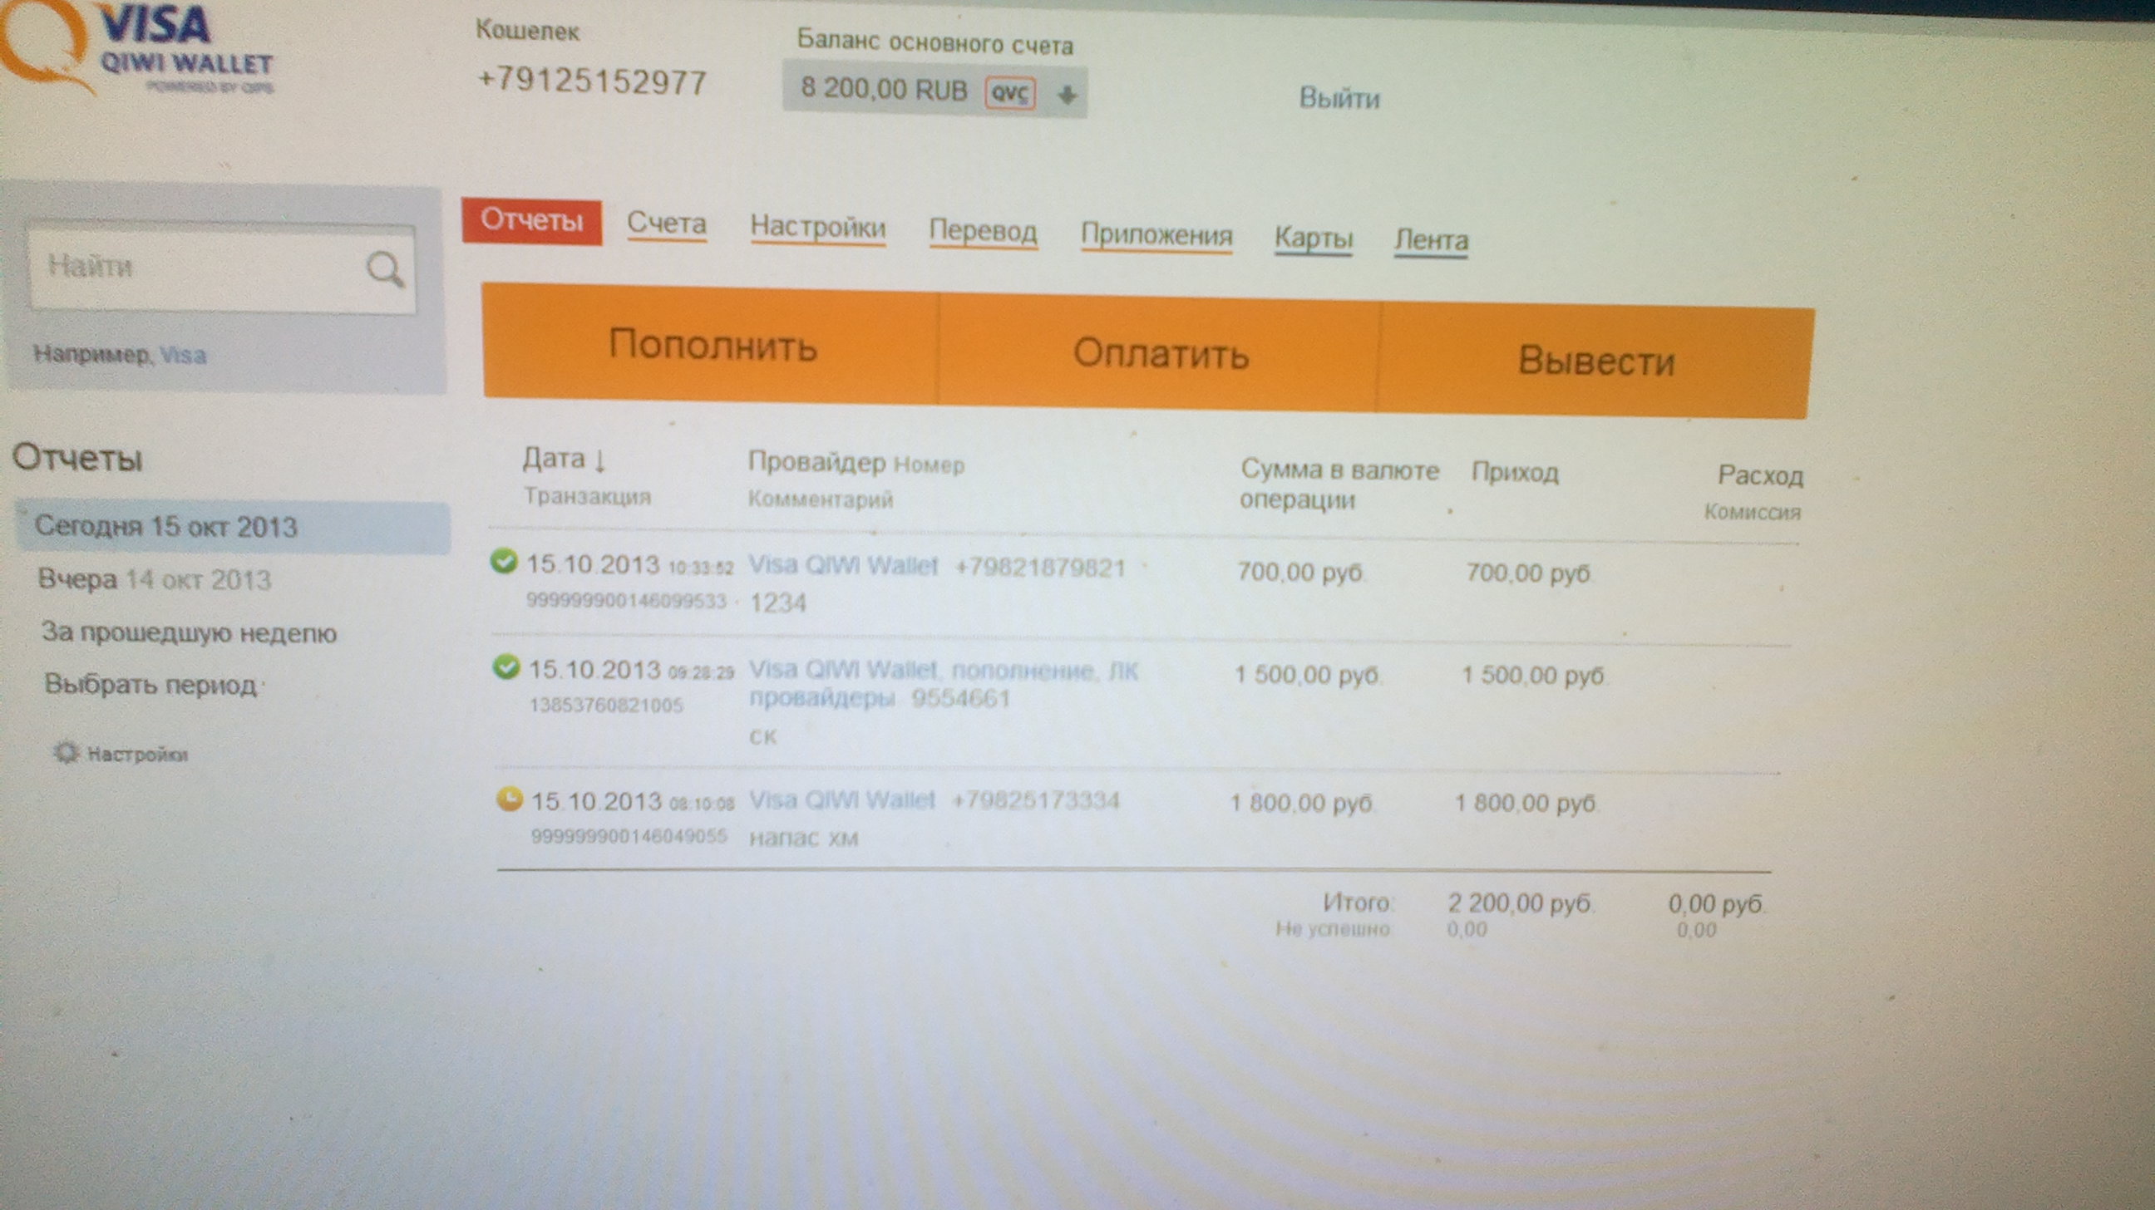The height and width of the screenshot is (1210, 2155).
Task: Open the Лента tab
Action: pos(1431,242)
